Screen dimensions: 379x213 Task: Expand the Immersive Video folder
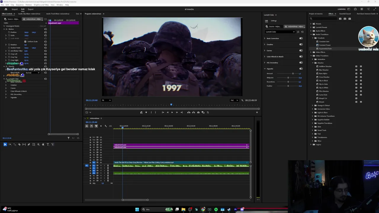pos(312,109)
